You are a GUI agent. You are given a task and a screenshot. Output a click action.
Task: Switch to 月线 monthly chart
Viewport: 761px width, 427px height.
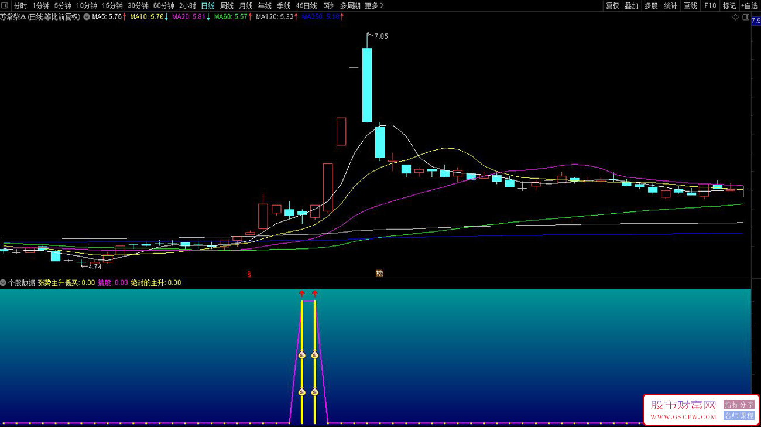pyautogui.click(x=246, y=5)
